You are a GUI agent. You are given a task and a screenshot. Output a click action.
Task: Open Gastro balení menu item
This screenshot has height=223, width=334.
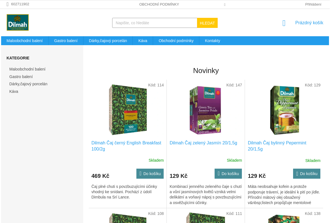pos(66,41)
